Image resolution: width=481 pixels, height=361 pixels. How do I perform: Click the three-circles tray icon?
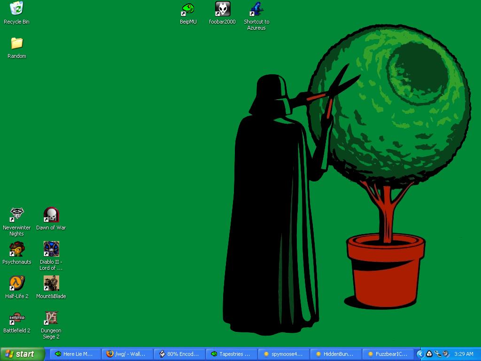click(x=429, y=354)
